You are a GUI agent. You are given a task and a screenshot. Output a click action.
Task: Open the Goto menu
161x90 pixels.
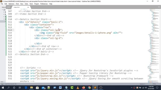click(x=26, y=4)
